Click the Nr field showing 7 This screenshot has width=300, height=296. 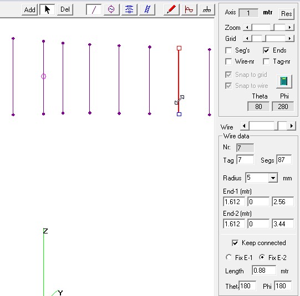(245, 148)
